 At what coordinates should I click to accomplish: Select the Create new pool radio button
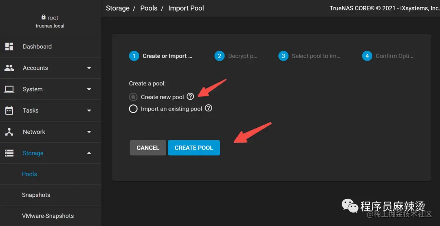coord(133,97)
